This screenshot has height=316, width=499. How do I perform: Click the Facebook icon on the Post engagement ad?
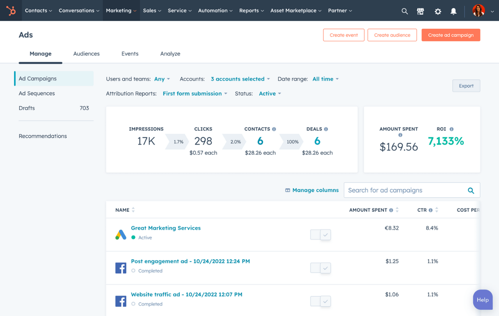point(121,268)
